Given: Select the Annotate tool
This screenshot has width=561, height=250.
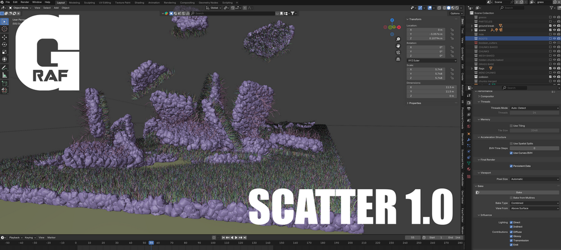Looking at the screenshot, I should 4,68.
